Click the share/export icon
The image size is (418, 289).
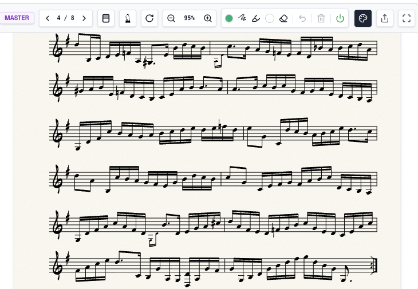(x=385, y=18)
